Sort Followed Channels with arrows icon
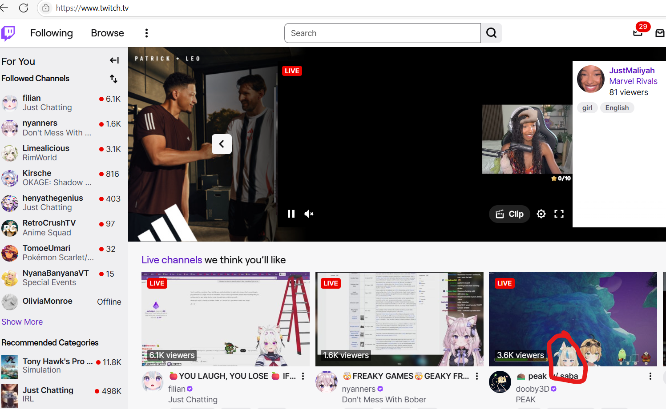 point(113,79)
